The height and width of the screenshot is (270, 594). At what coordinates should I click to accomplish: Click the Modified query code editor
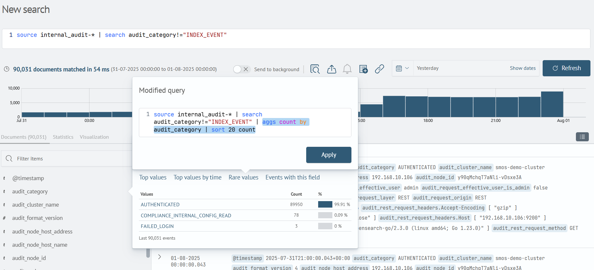coord(245,122)
